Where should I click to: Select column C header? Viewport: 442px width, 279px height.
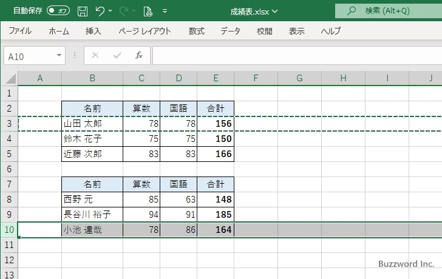(x=141, y=78)
